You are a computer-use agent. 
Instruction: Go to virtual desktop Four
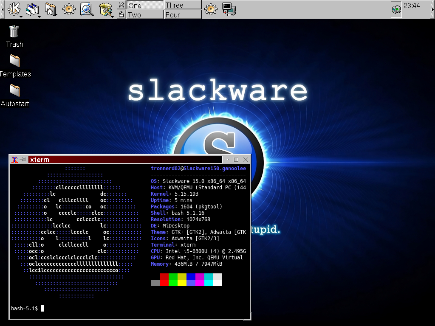pyautogui.click(x=182, y=15)
